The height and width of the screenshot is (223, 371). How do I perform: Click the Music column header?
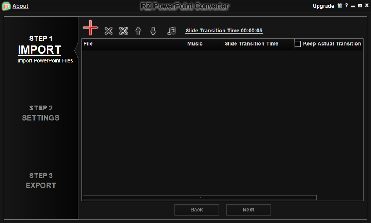pyautogui.click(x=204, y=44)
